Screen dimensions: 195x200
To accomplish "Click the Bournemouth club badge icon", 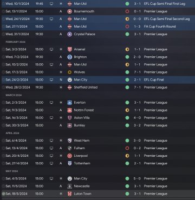I will (69, 11).
